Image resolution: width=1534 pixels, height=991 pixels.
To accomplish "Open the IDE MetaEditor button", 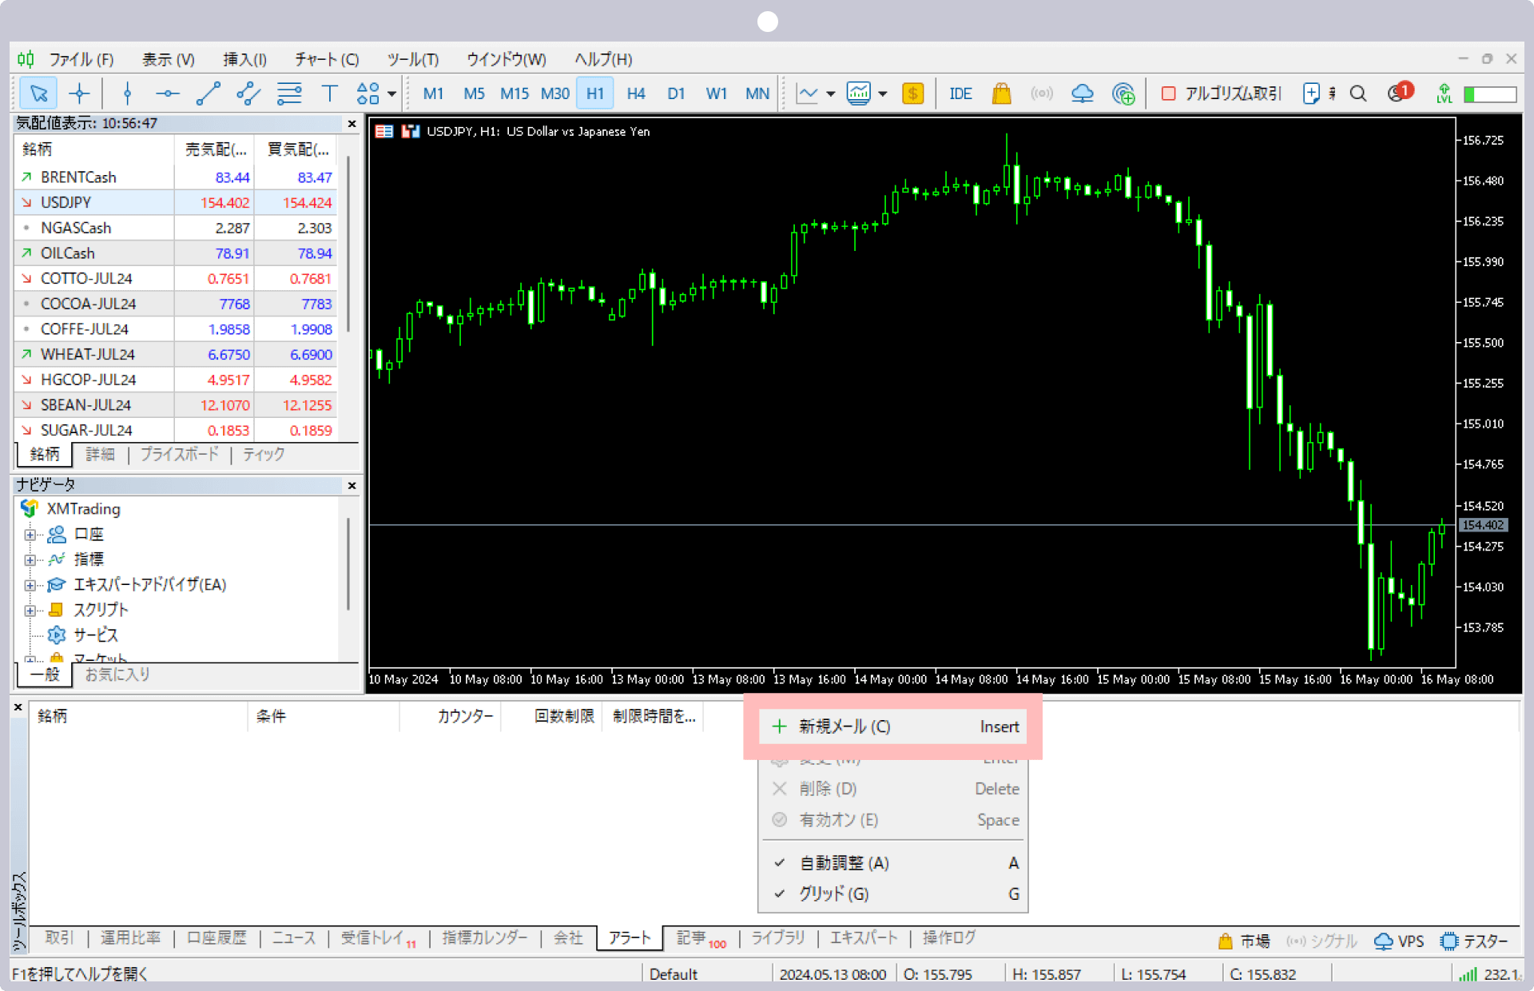I will [x=960, y=94].
